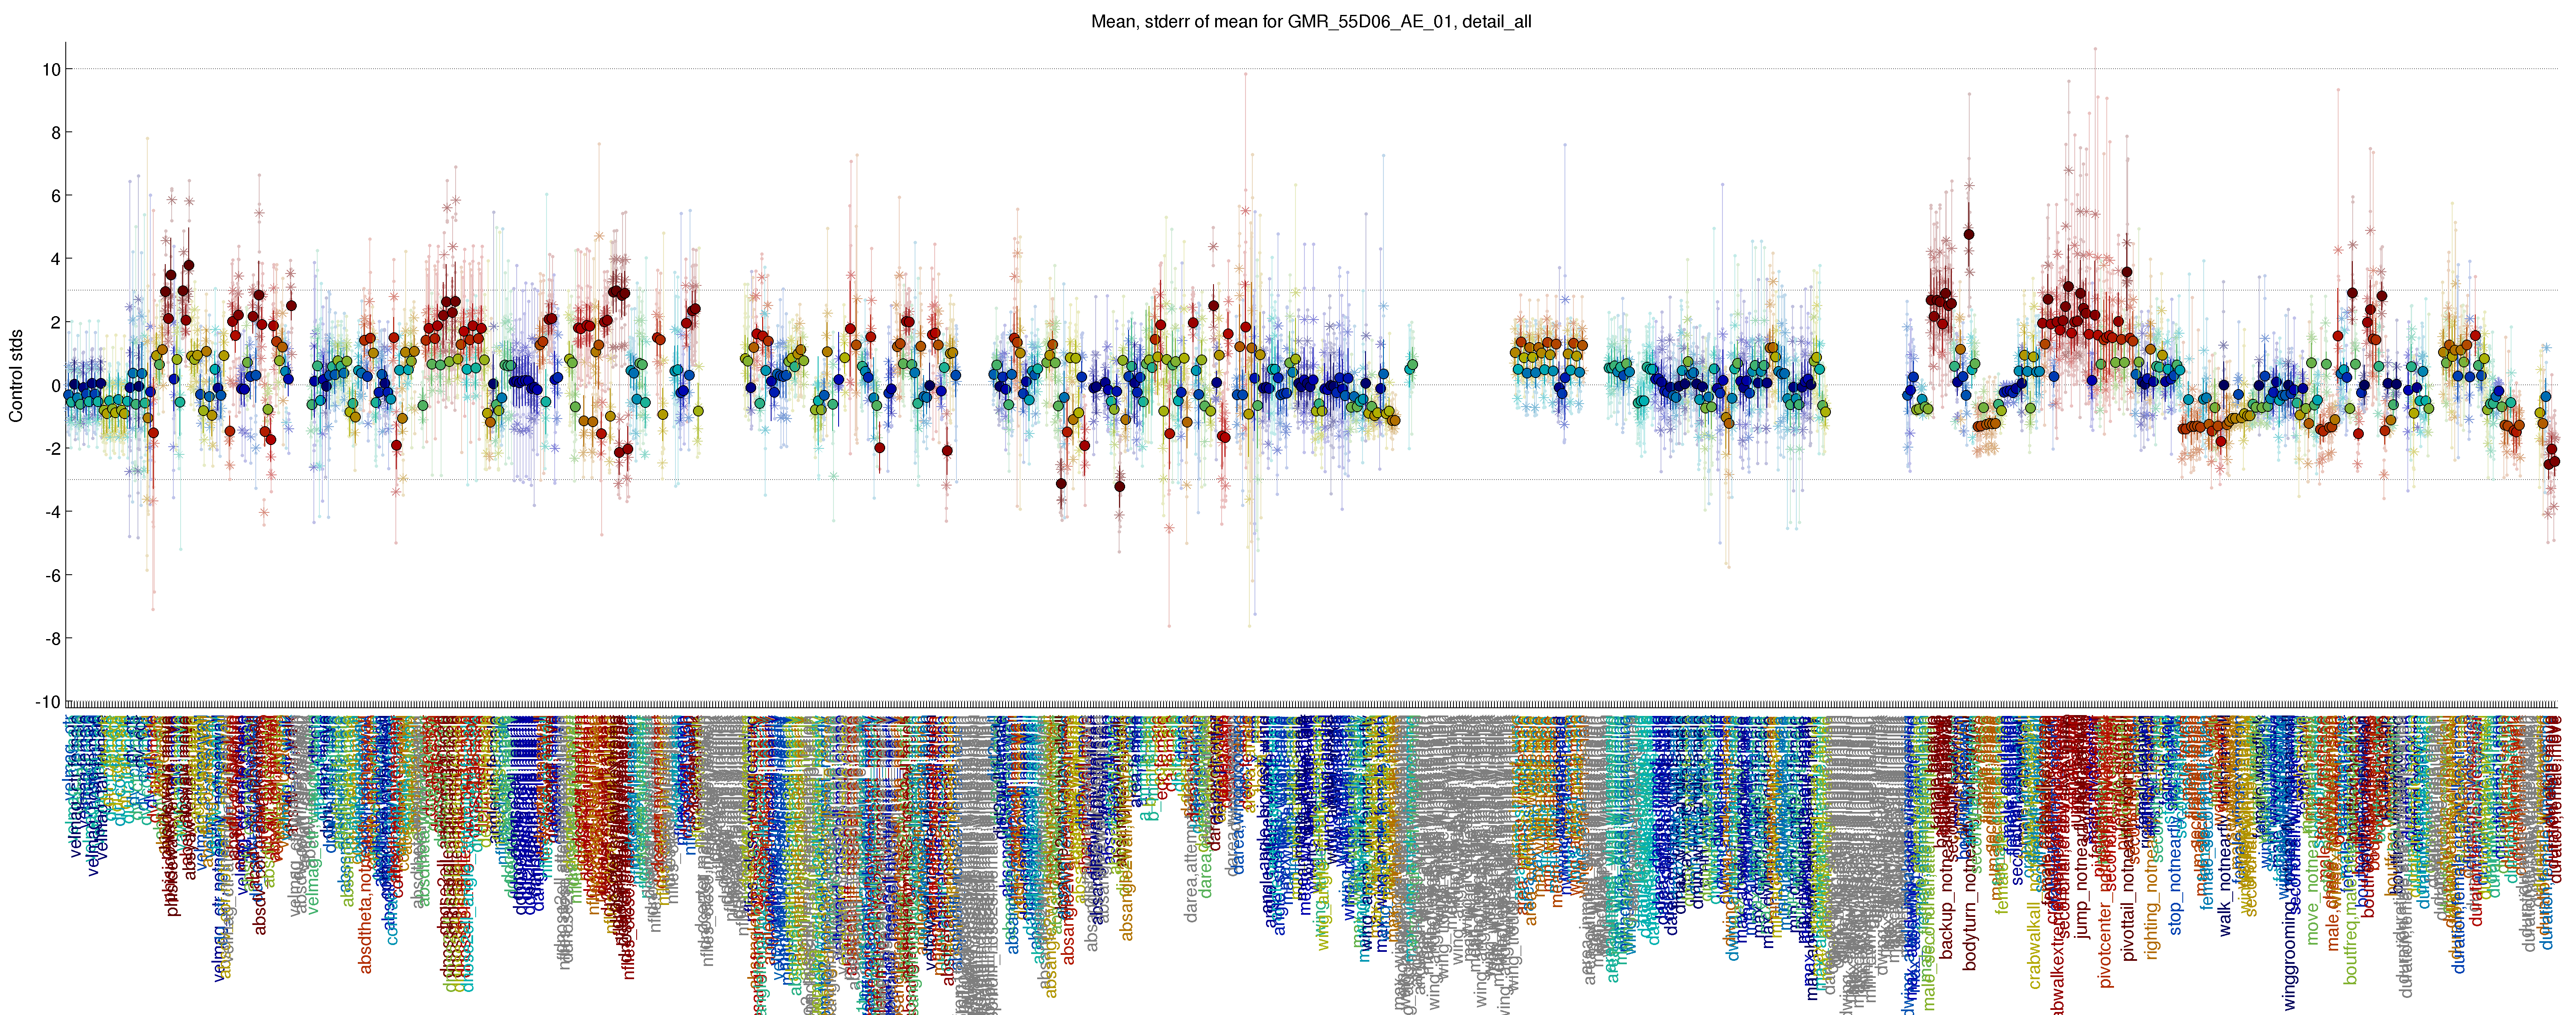Click the 'Control stds' y-axis label

coord(16,375)
